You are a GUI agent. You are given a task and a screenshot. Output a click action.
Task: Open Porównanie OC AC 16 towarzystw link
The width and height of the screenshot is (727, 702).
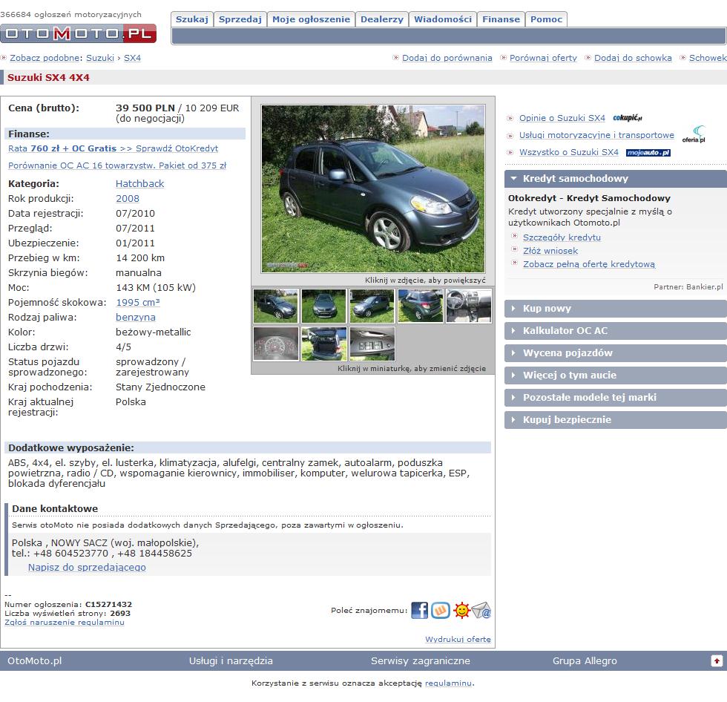[x=117, y=165]
